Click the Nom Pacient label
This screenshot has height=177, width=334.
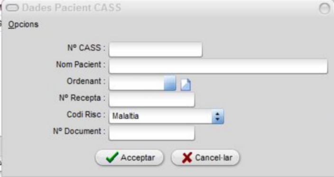point(81,64)
